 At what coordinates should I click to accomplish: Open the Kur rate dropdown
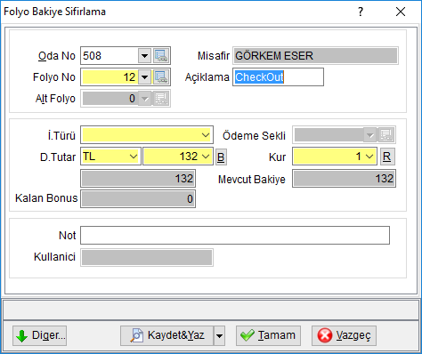(369, 157)
